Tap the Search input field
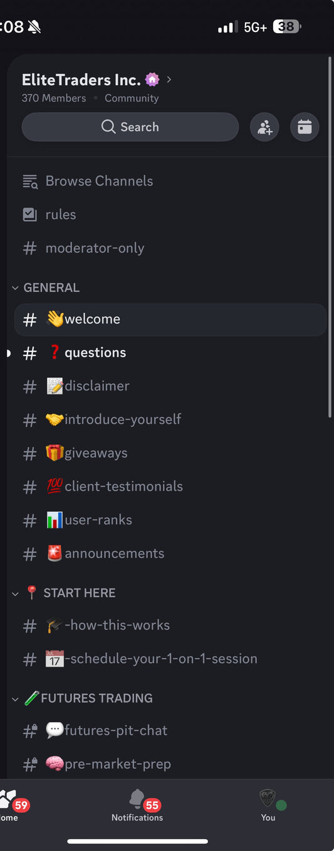Image resolution: width=334 pixels, height=851 pixels. 130,127
